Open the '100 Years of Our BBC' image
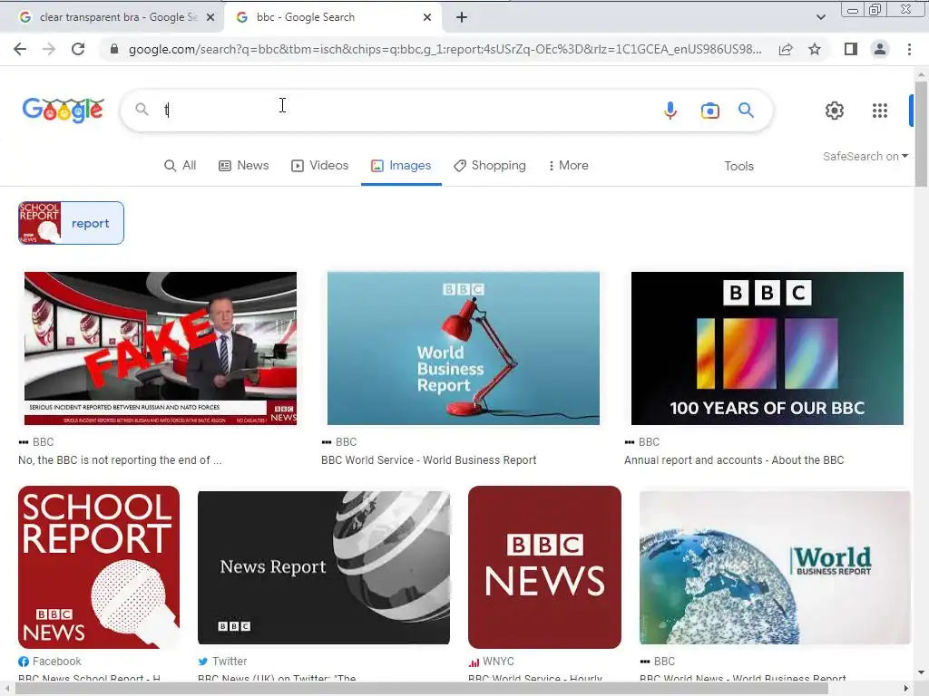 [768, 349]
